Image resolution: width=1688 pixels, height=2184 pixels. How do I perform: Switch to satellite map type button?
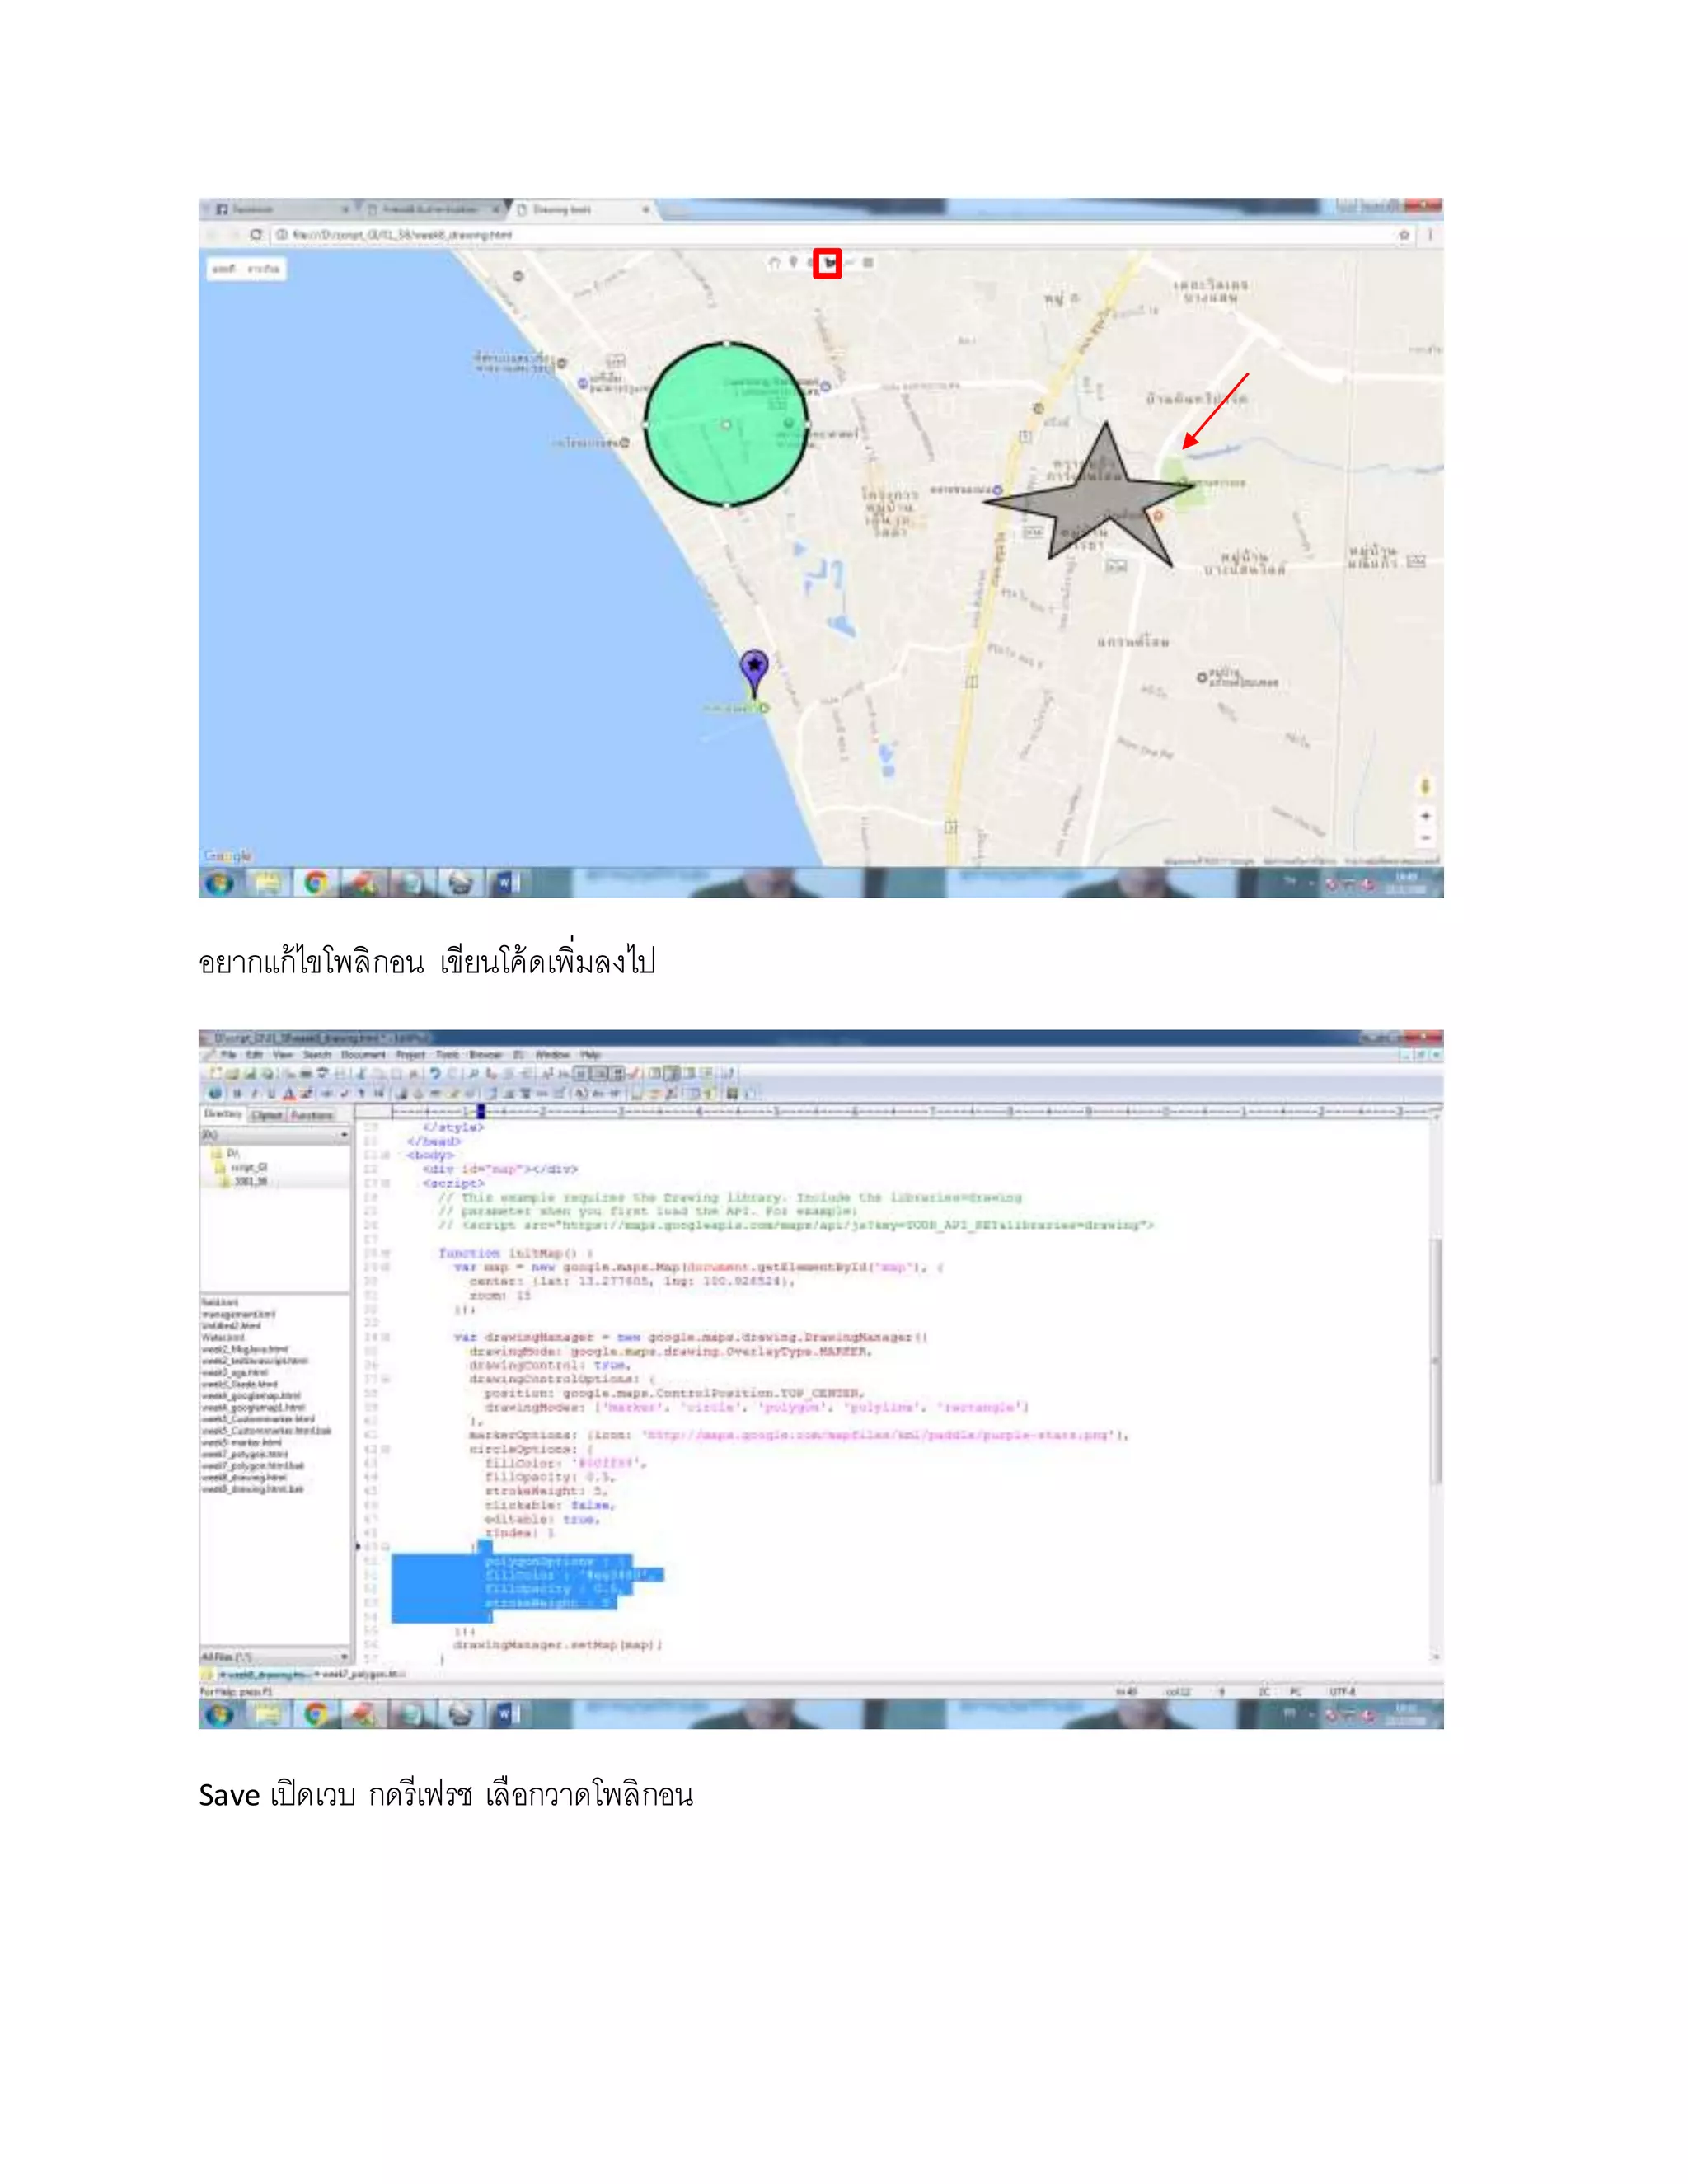[265, 269]
